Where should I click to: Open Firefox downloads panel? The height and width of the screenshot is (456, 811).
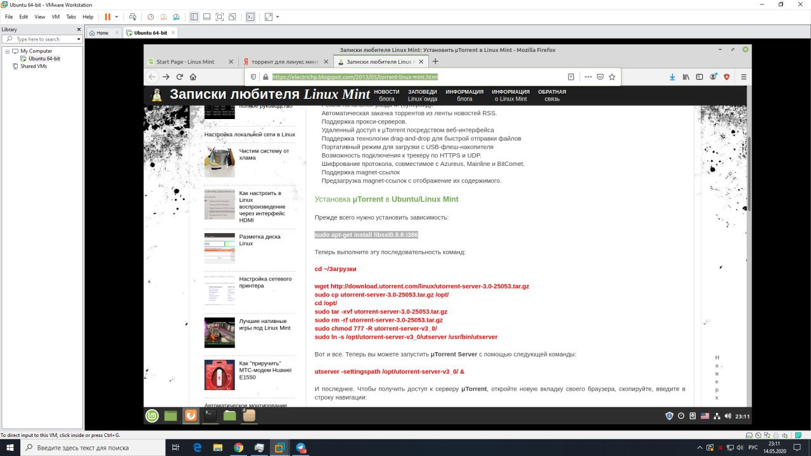coord(672,77)
